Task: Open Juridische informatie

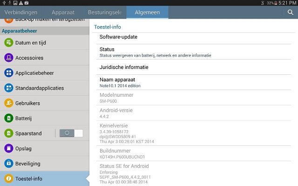Action: [x=194, y=67]
